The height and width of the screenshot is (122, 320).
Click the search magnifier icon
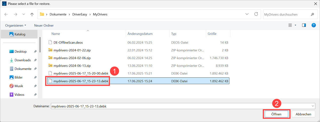click(x=312, y=14)
